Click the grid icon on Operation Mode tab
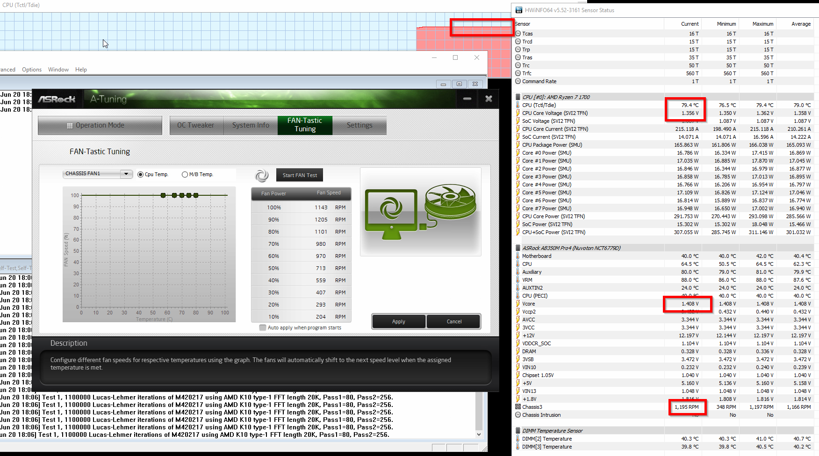Viewport: 819px width, 456px height. point(70,126)
